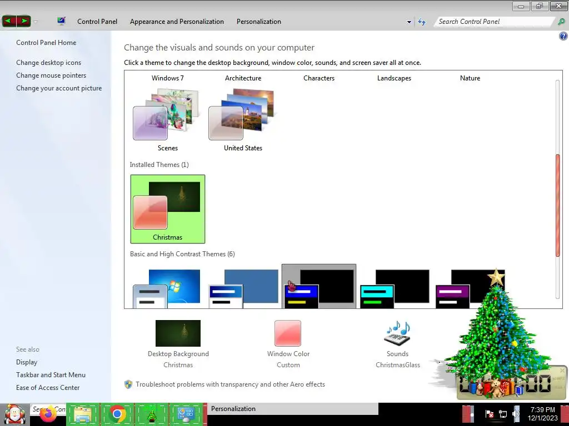Open Change desktop icons link
This screenshot has height=426, width=569.
(49, 63)
